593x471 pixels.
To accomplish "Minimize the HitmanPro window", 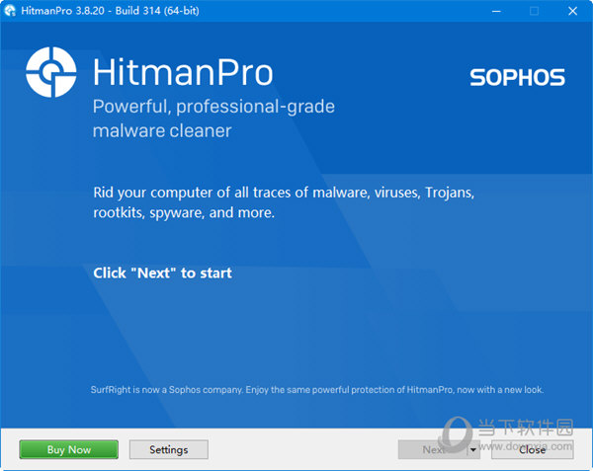I will pyautogui.click(x=491, y=11).
